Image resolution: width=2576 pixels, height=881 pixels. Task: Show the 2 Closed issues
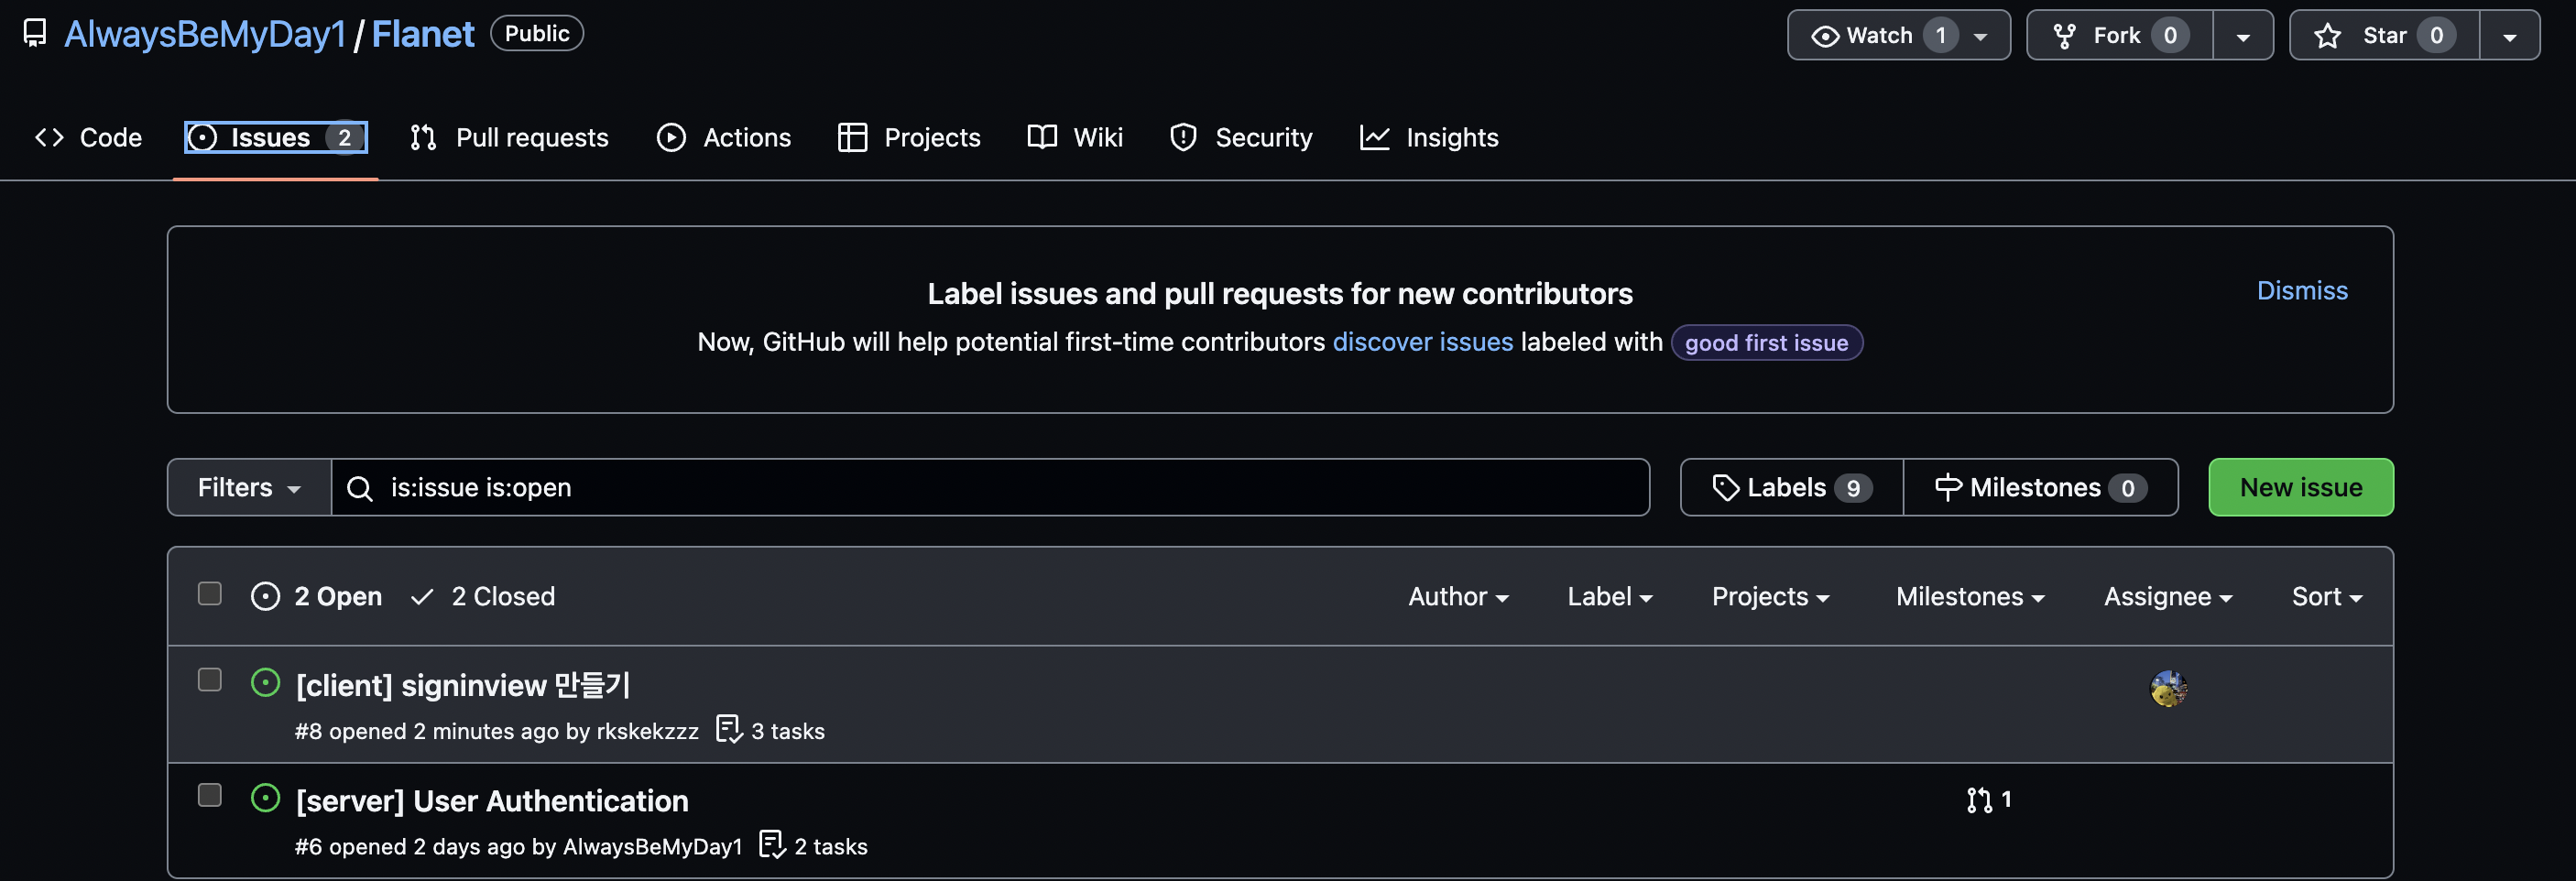483,596
